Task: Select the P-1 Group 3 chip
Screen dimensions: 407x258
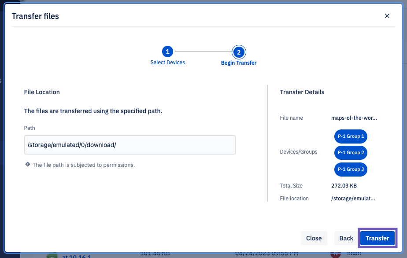Action: [x=351, y=169]
